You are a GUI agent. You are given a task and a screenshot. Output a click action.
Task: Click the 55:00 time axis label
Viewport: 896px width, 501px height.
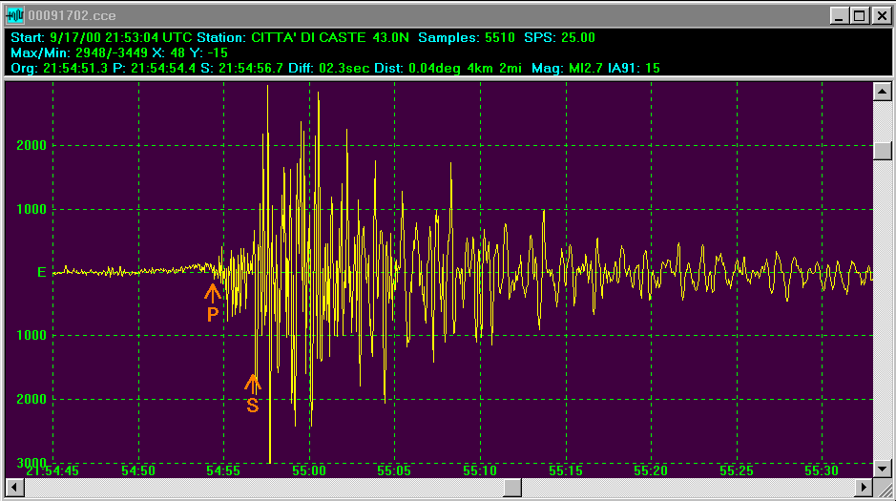click(309, 471)
